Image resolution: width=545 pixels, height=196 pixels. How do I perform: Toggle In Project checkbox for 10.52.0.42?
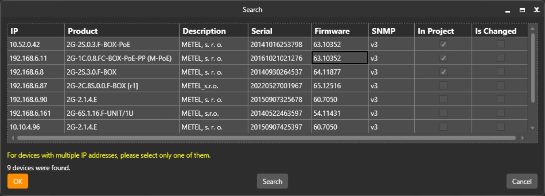tap(443, 44)
